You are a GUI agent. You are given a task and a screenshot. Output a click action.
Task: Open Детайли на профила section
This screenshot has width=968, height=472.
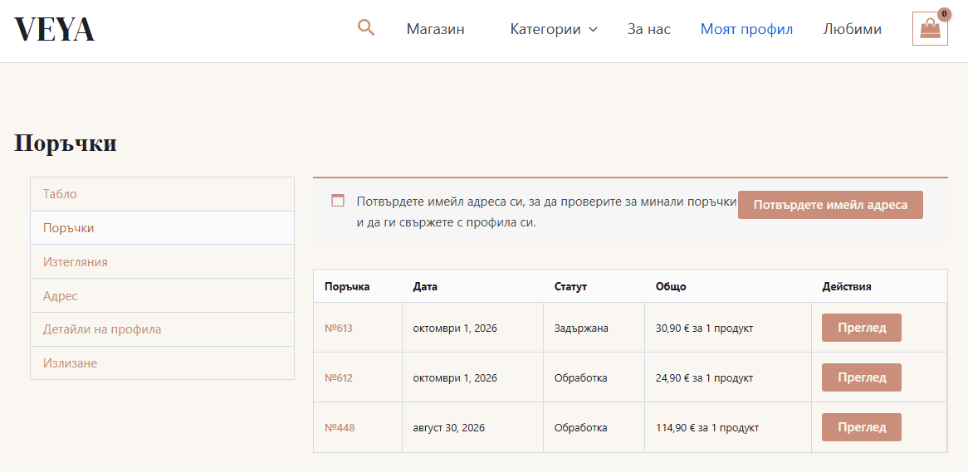coord(163,329)
